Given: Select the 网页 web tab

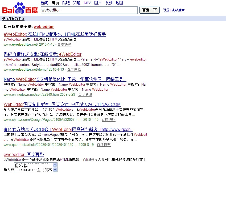Looking at the screenshot, I should [x=55, y=3].
